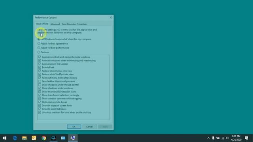The height and width of the screenshot is (142, 253).
Task: Open the Windows Start menu
Action: coord(5,138)
